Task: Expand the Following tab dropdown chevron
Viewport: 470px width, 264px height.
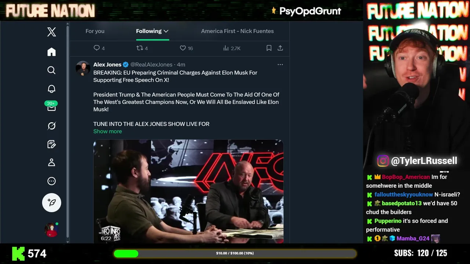Action: click(166, 31)
